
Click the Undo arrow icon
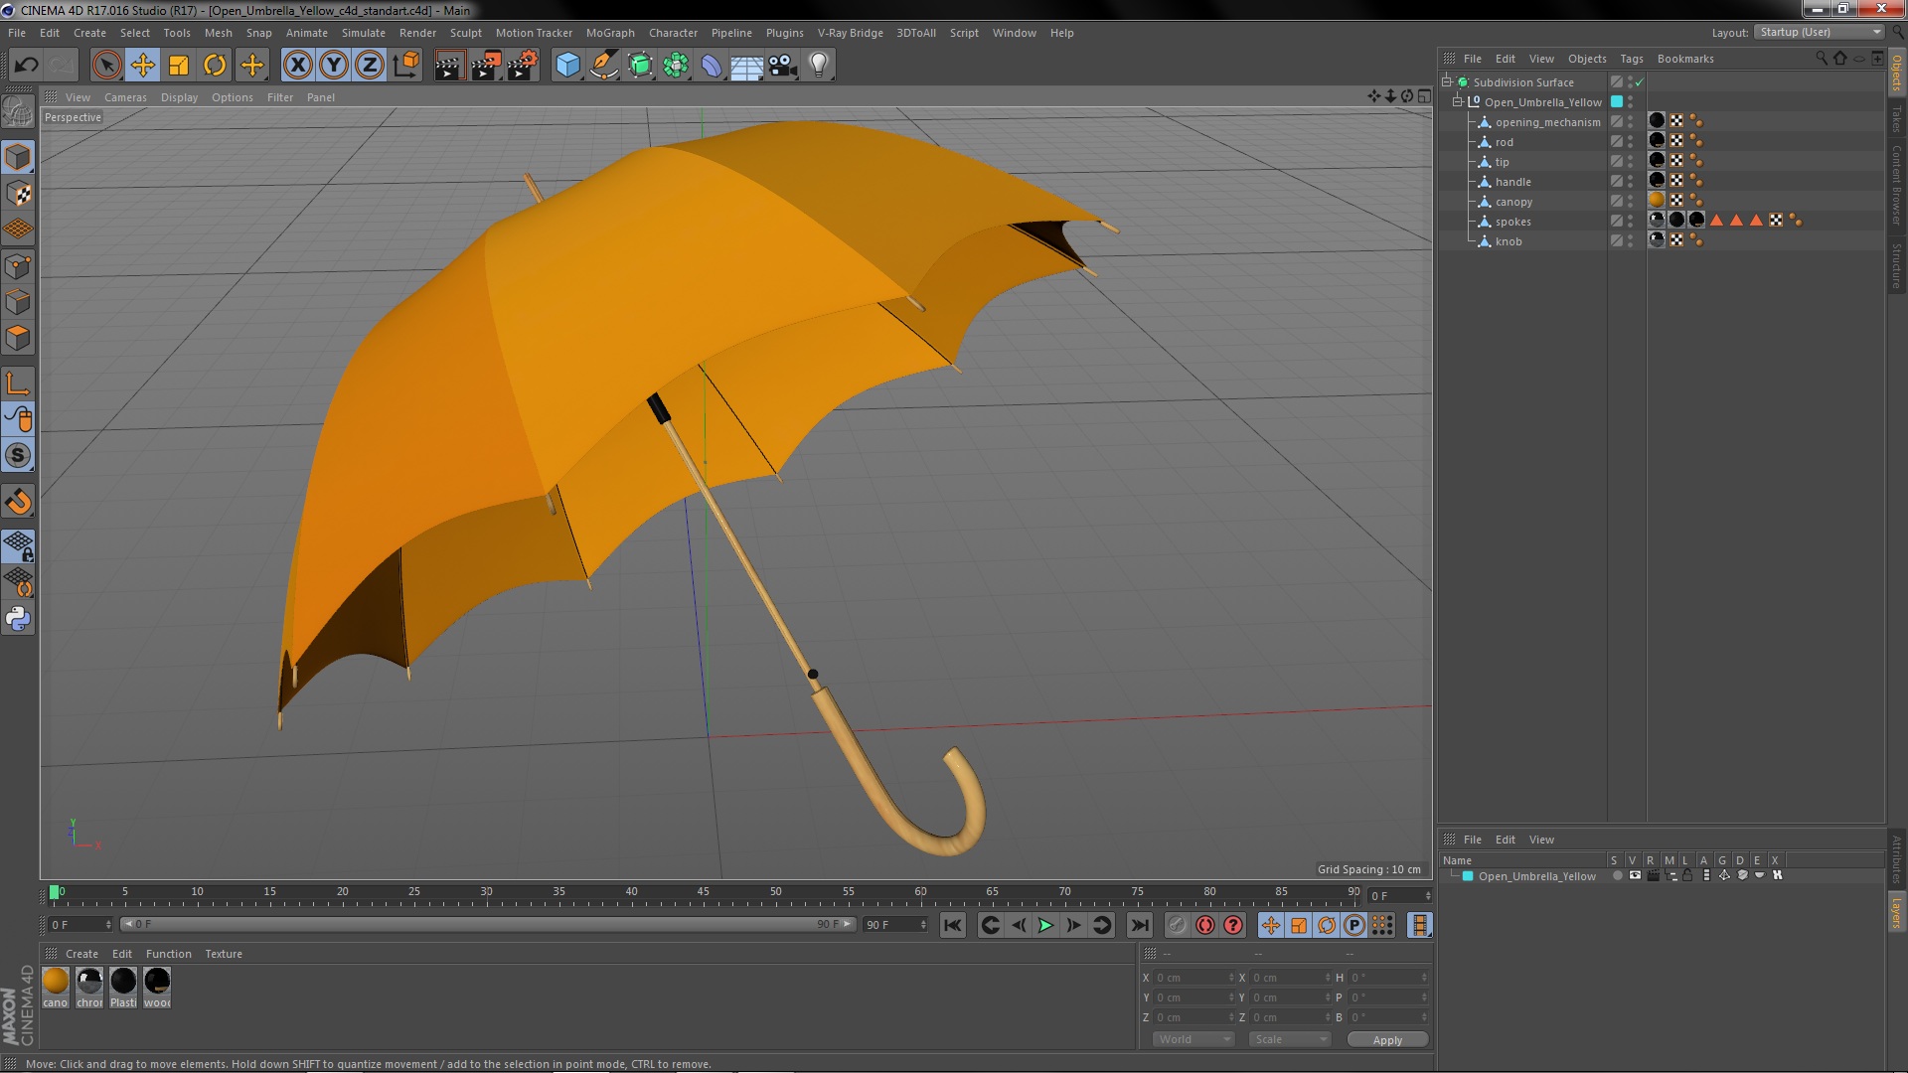tap(26, 66)
